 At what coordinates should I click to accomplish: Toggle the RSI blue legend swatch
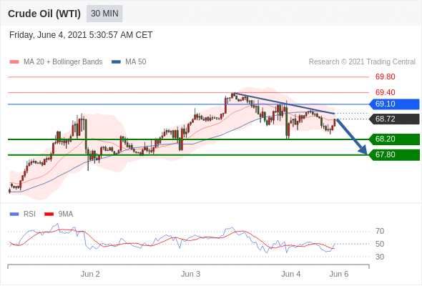14,214
